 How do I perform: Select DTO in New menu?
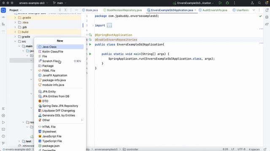point(60,101)
